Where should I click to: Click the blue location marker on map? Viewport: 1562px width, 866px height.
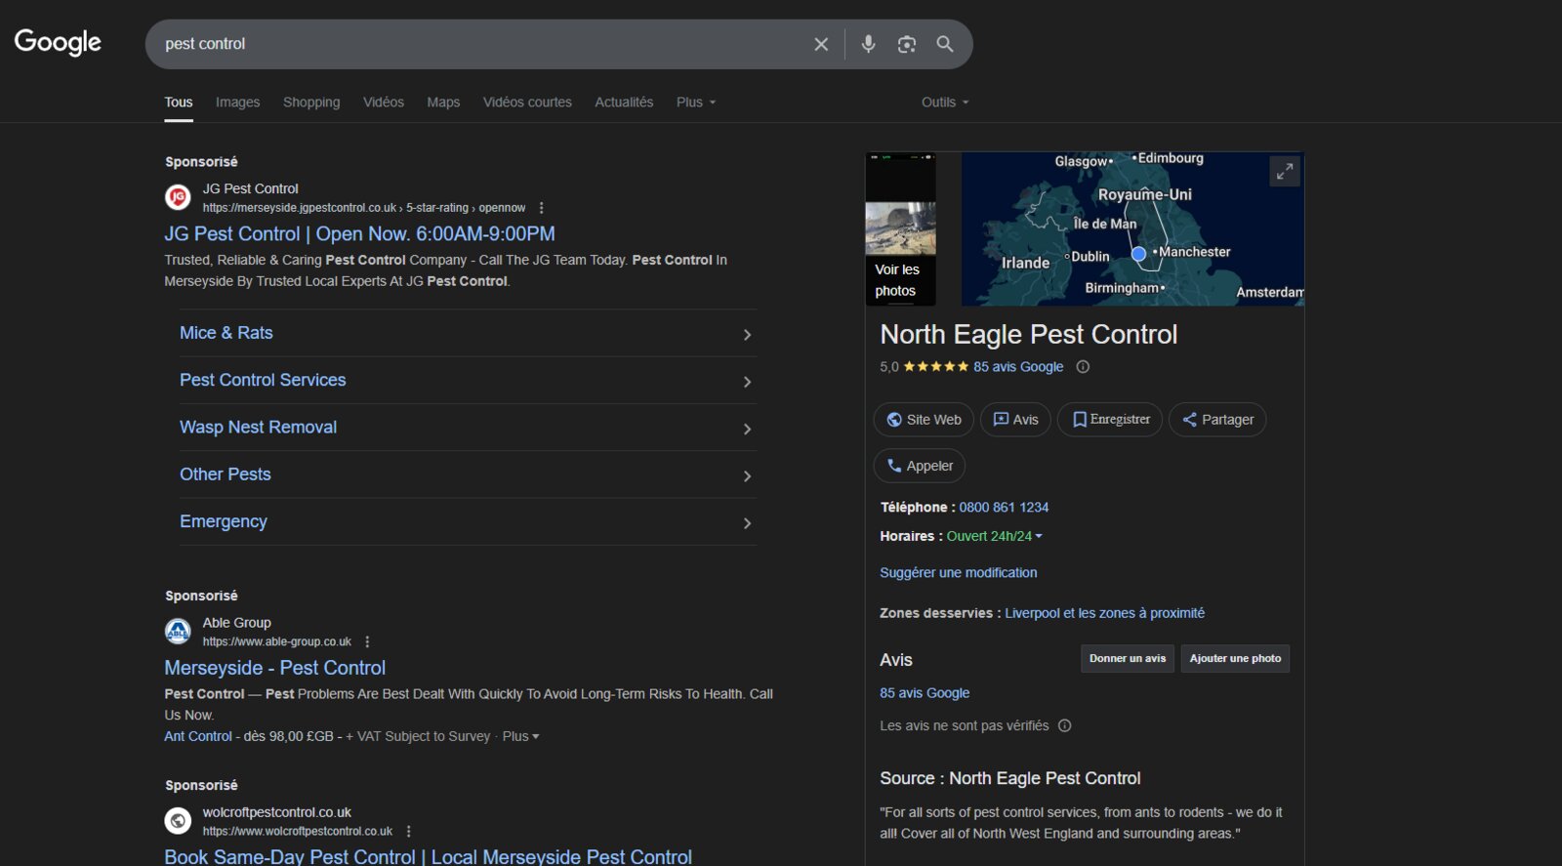coord(1138,254)
